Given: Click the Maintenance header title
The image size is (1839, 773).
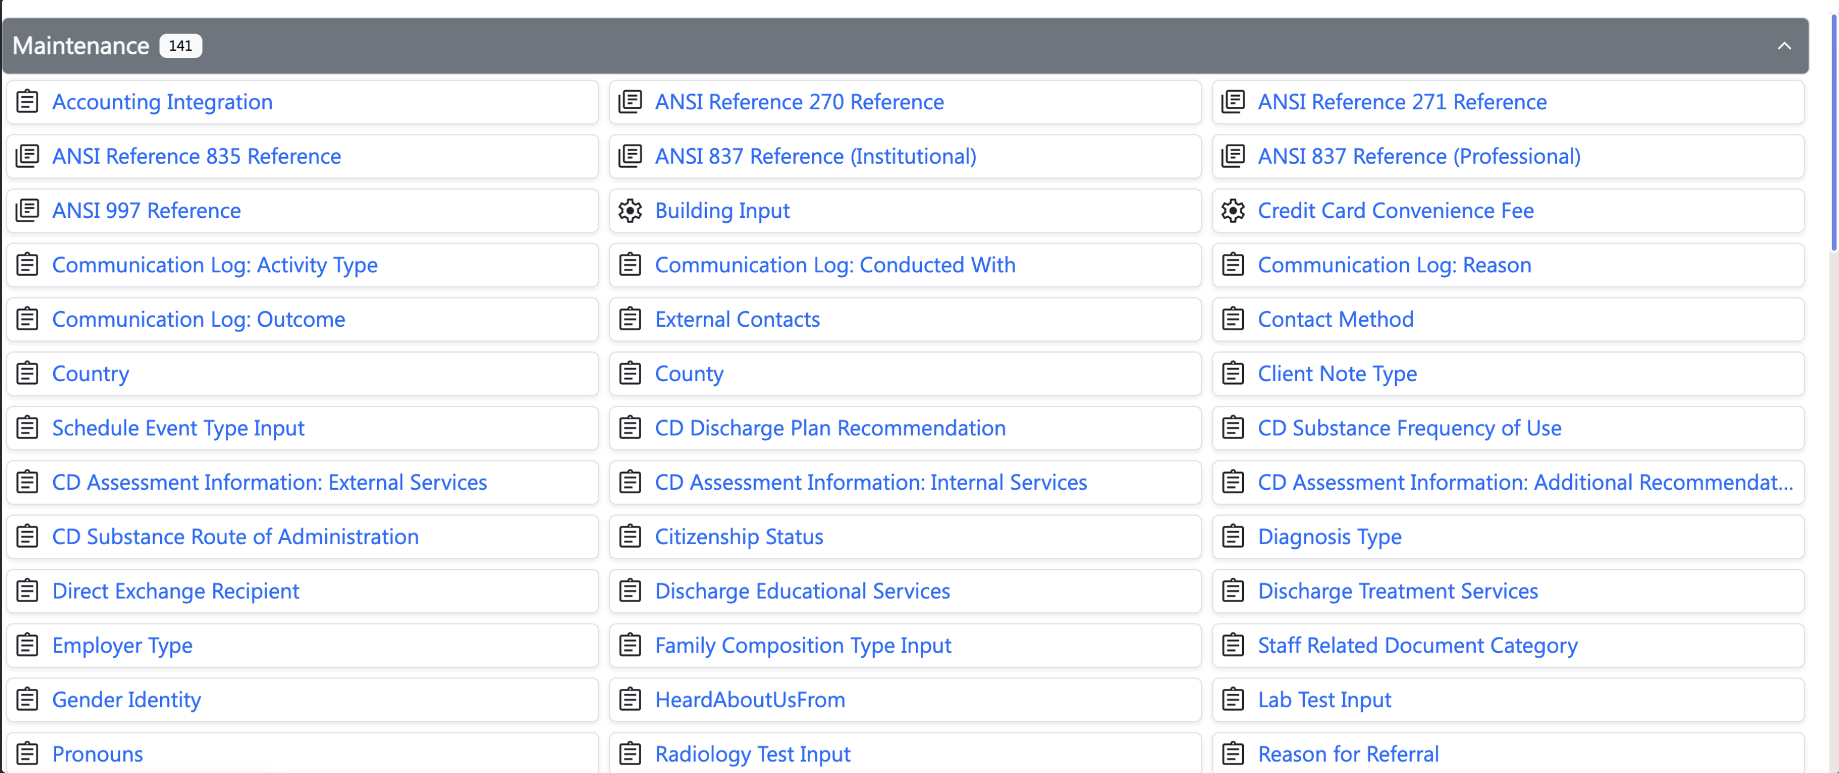Looking at the screenshot, I should coord(81,45).
